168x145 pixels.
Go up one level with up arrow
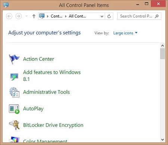[34, 16]
